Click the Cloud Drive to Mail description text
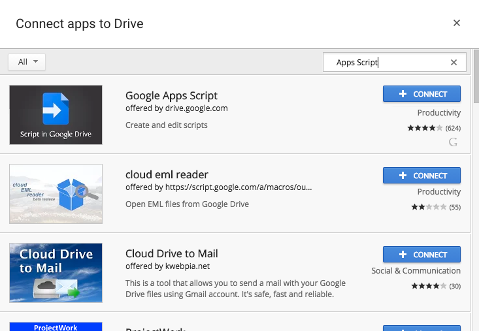 click(235, 289)
